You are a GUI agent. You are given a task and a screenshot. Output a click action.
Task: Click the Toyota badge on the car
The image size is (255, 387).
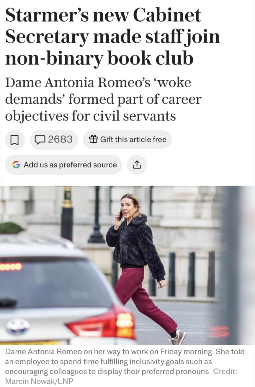click(18, 326)
